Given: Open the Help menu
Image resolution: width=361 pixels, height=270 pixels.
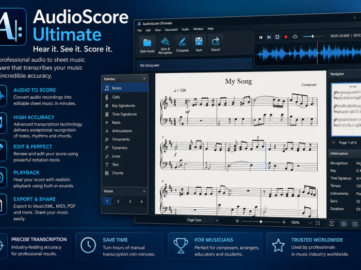Looking at the screenshot, I should coord(210,29).
